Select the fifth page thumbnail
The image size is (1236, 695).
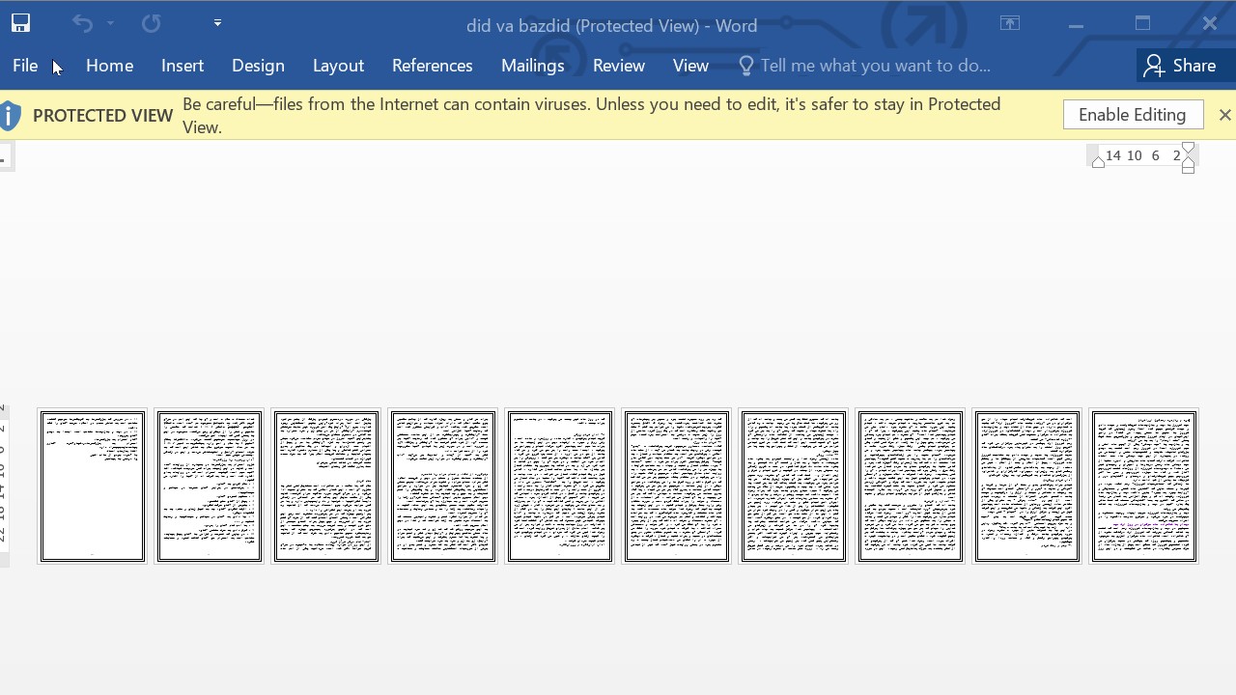[x=560, y=486]
